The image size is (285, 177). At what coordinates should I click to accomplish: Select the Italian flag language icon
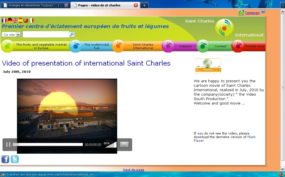[31, 20]
